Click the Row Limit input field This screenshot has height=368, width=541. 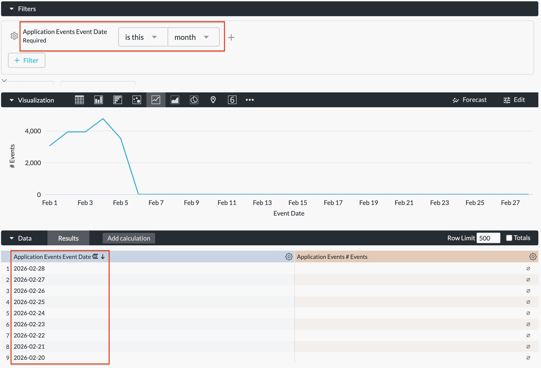click(488, 238)
